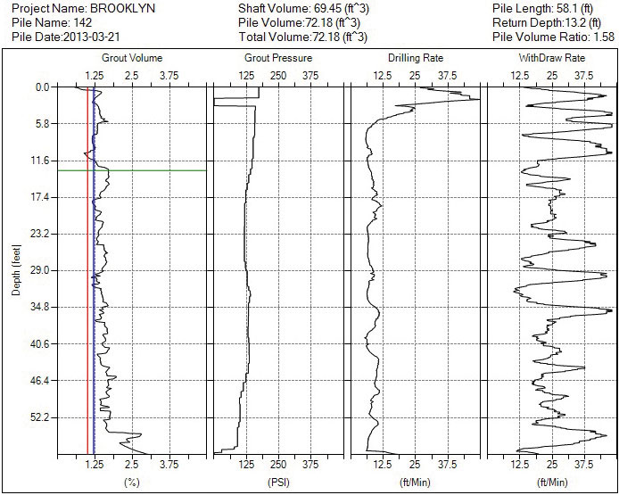619x495 pixels.
Task: Select the Pile Volume Ratio 1.58 text
Action: 552,37
